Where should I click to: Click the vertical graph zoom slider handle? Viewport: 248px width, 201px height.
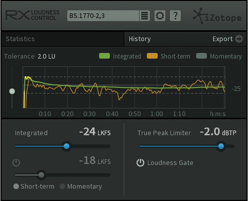(x=12, y=92)
